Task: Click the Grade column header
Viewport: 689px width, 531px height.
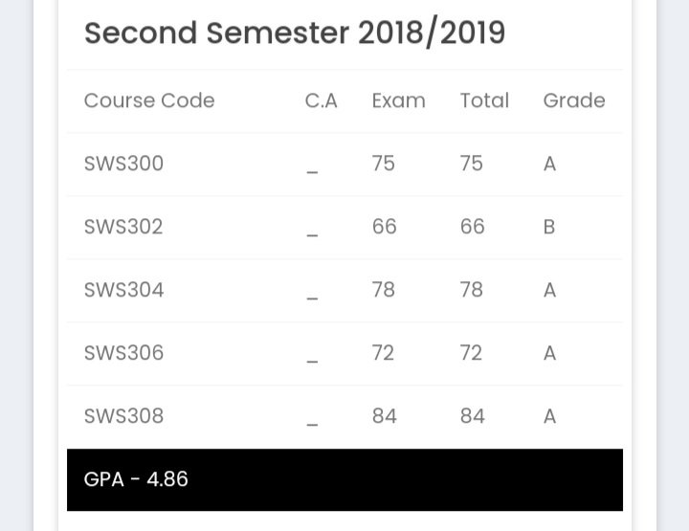Action: click(574, 100)
